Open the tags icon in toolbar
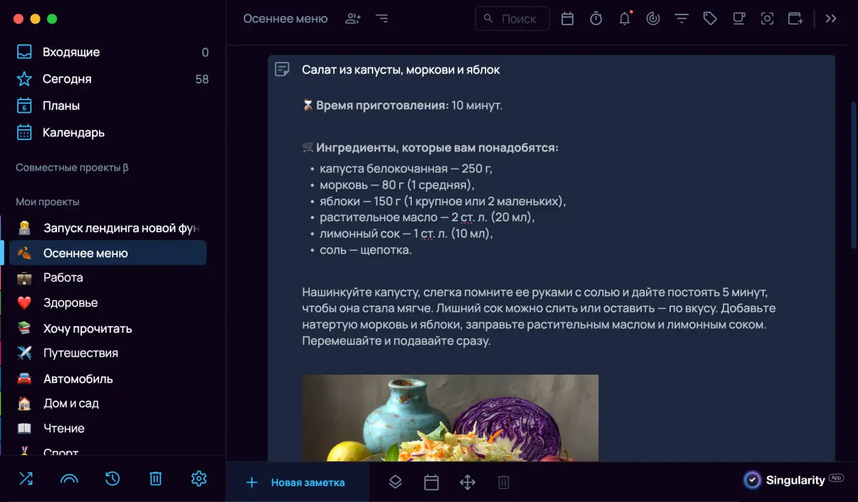Viewport: 858px width, 502px height. pos(710,19)
